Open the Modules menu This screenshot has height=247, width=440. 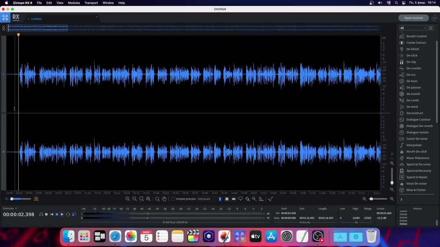(74, 3)
